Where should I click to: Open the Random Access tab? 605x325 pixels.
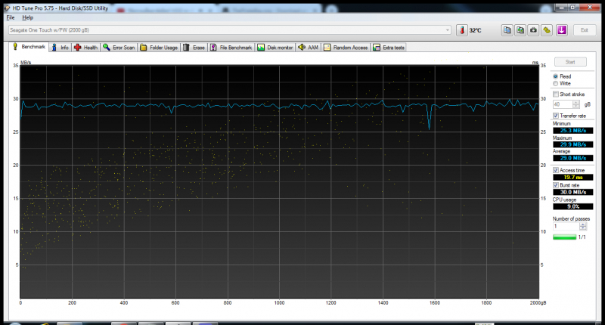tap(346, 48)
